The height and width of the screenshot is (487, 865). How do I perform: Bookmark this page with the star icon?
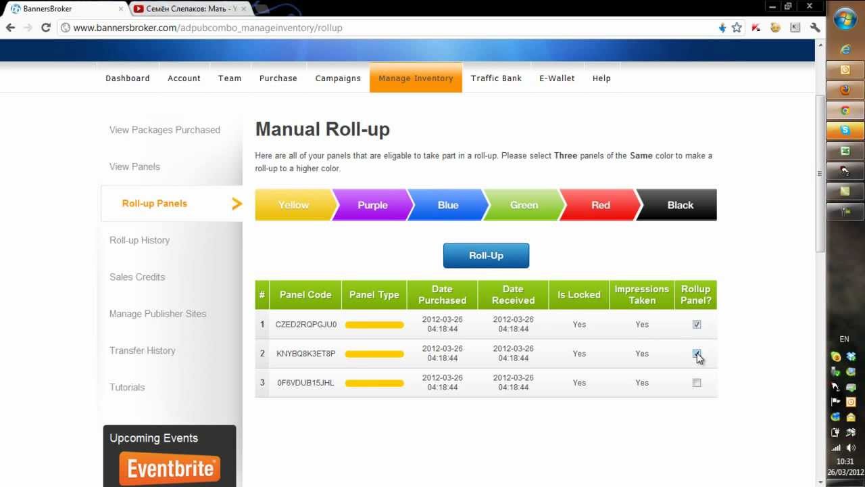[x=737, y=28]
